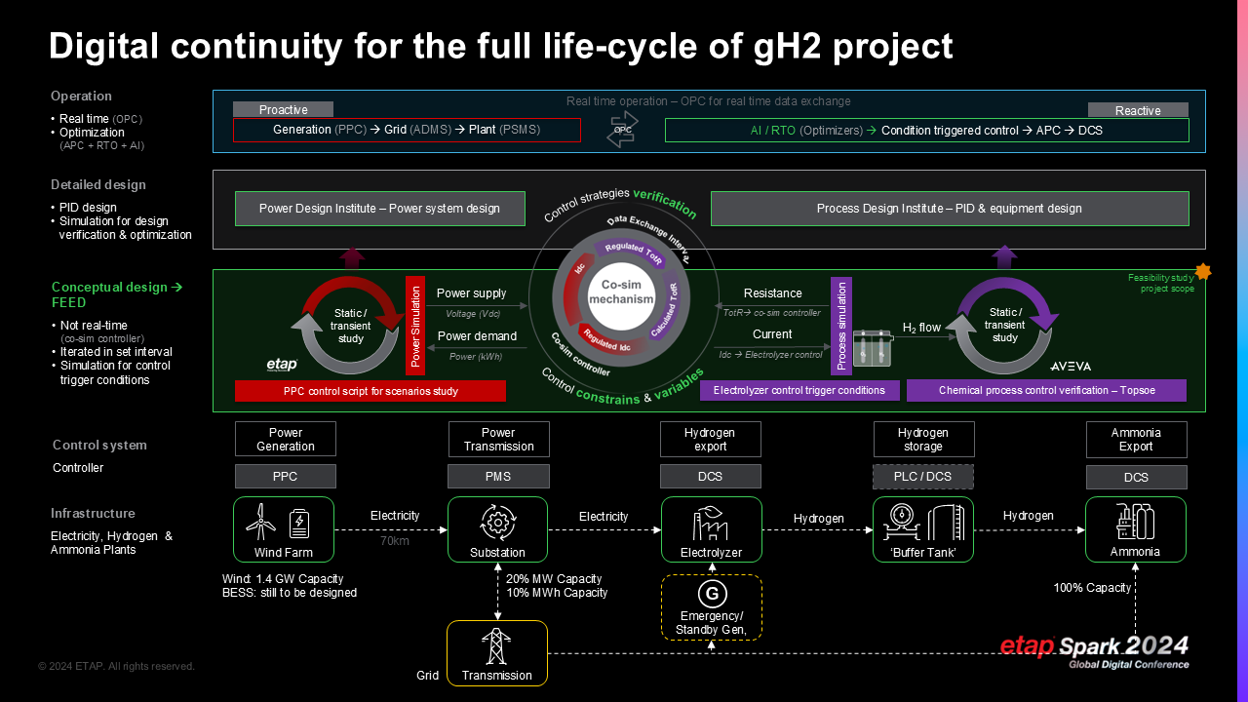Open the Electrolyzer plant icon

710,525
